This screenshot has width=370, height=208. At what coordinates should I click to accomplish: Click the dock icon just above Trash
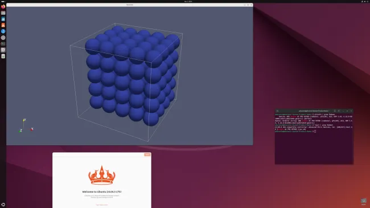(3, 50)
